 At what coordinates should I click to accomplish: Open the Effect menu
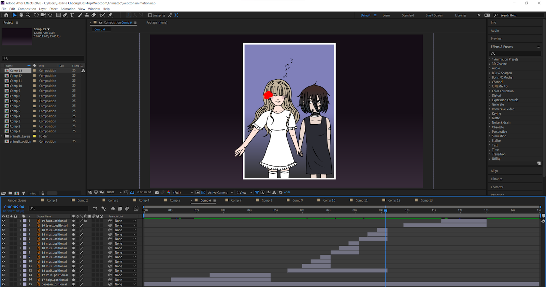[54, 9]
